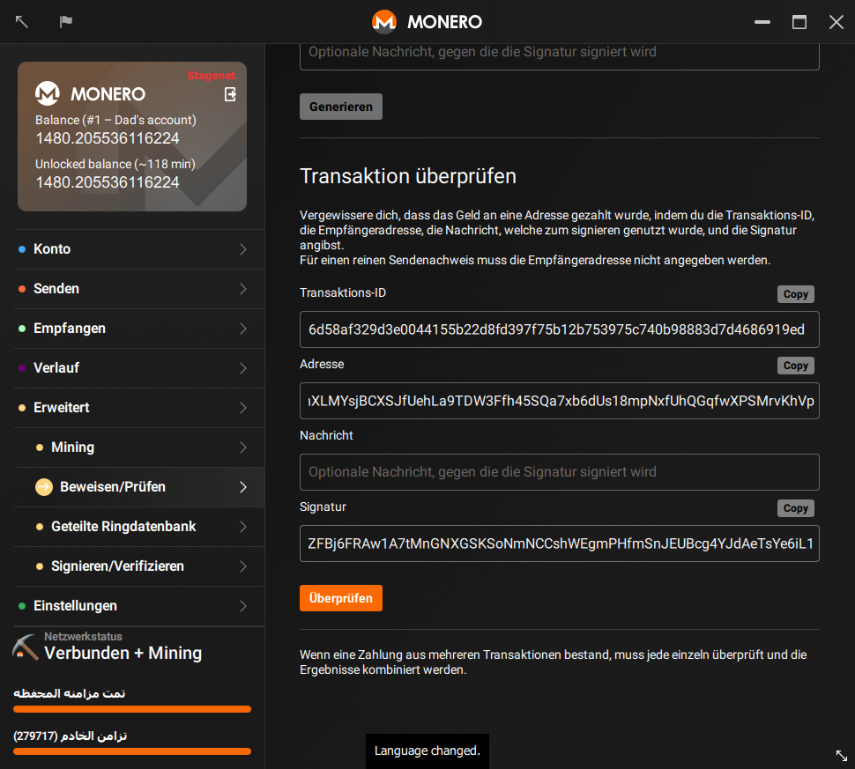Screen dimensions: 855x769
Task: Select the Beweisen/Prüfen menu item
Action: click(139, 487)
